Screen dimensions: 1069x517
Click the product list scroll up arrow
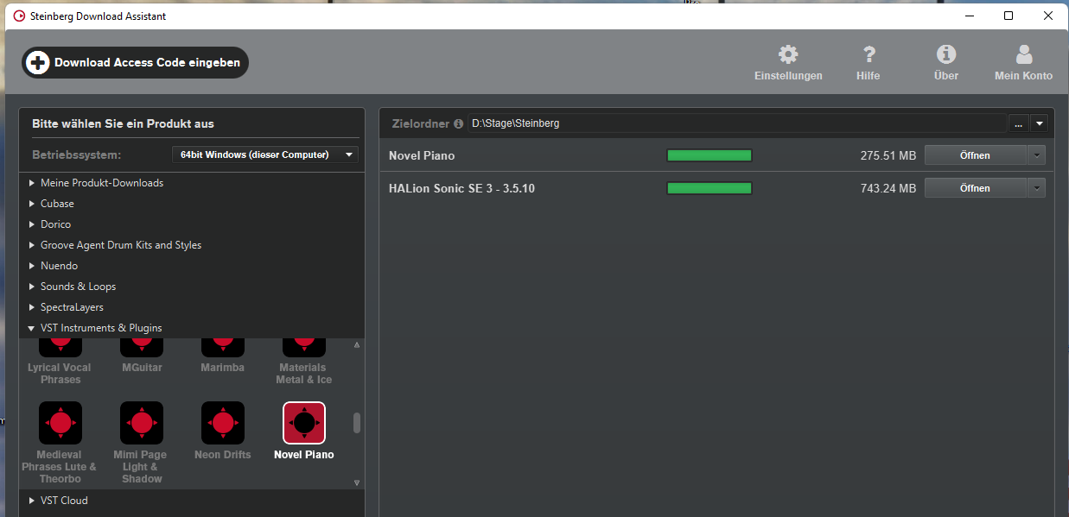click(x=357, y=345)
